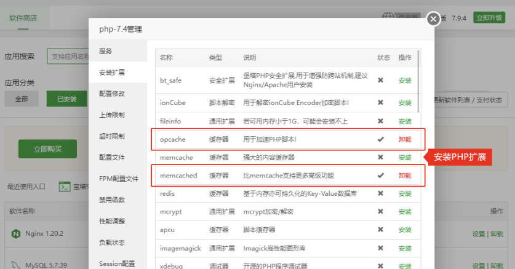Screen dimensions: 515x269
Task: Switch to the 上传限制 tab
Action: [112, 115]
